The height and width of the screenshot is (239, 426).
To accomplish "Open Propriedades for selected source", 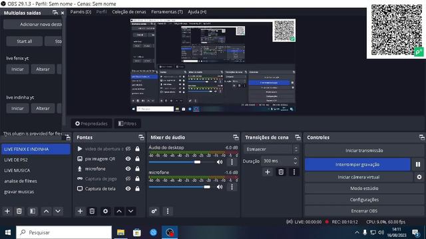I will (x=91, y=123).
